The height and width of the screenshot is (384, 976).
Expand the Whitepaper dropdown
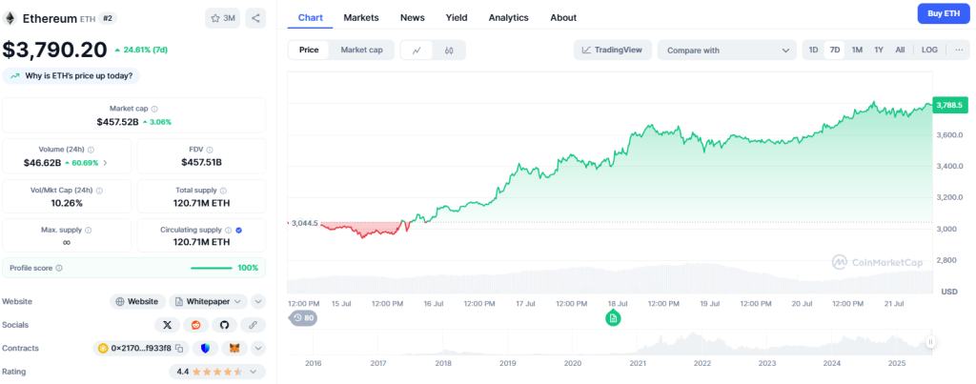click(x=208, y=301)
